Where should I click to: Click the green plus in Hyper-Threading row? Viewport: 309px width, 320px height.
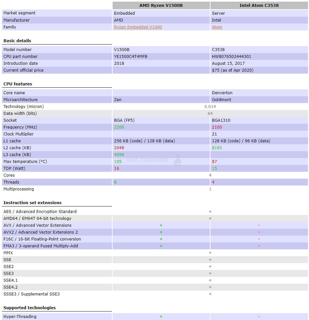tap(161, 316)
